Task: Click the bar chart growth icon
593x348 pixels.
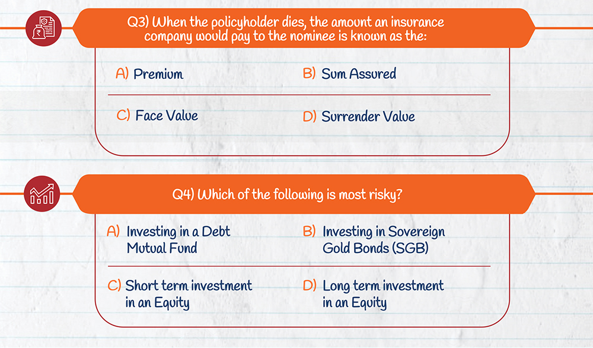Action: coord(42,193)
